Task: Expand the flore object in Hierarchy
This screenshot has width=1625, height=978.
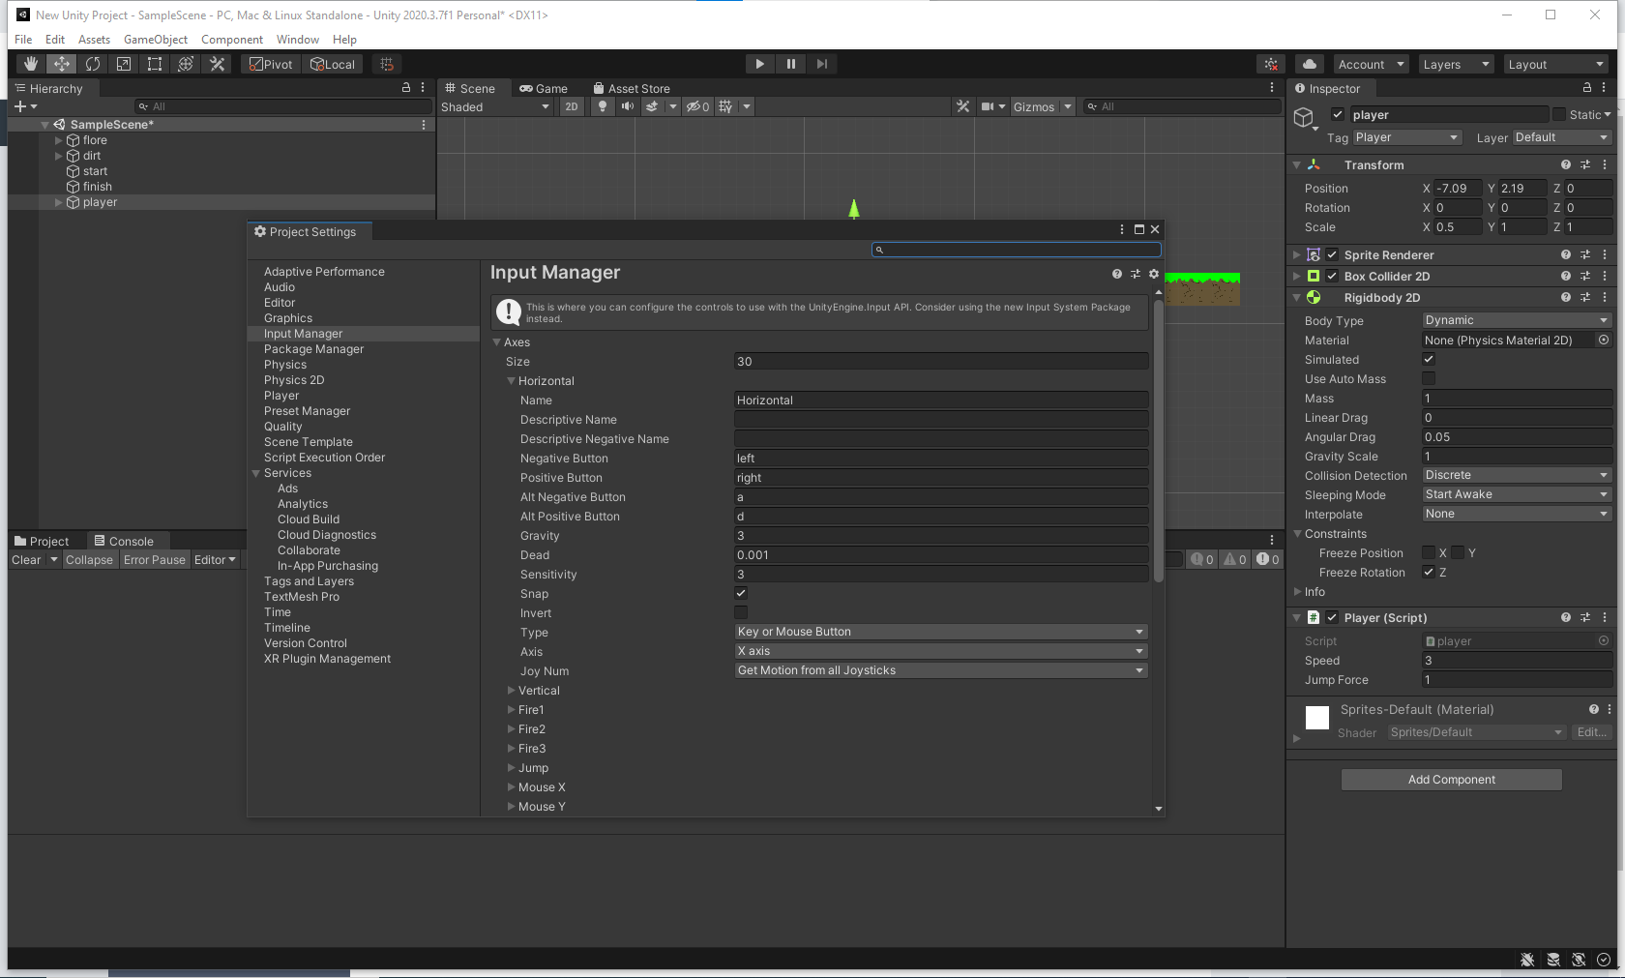Action: coord(59,140)
